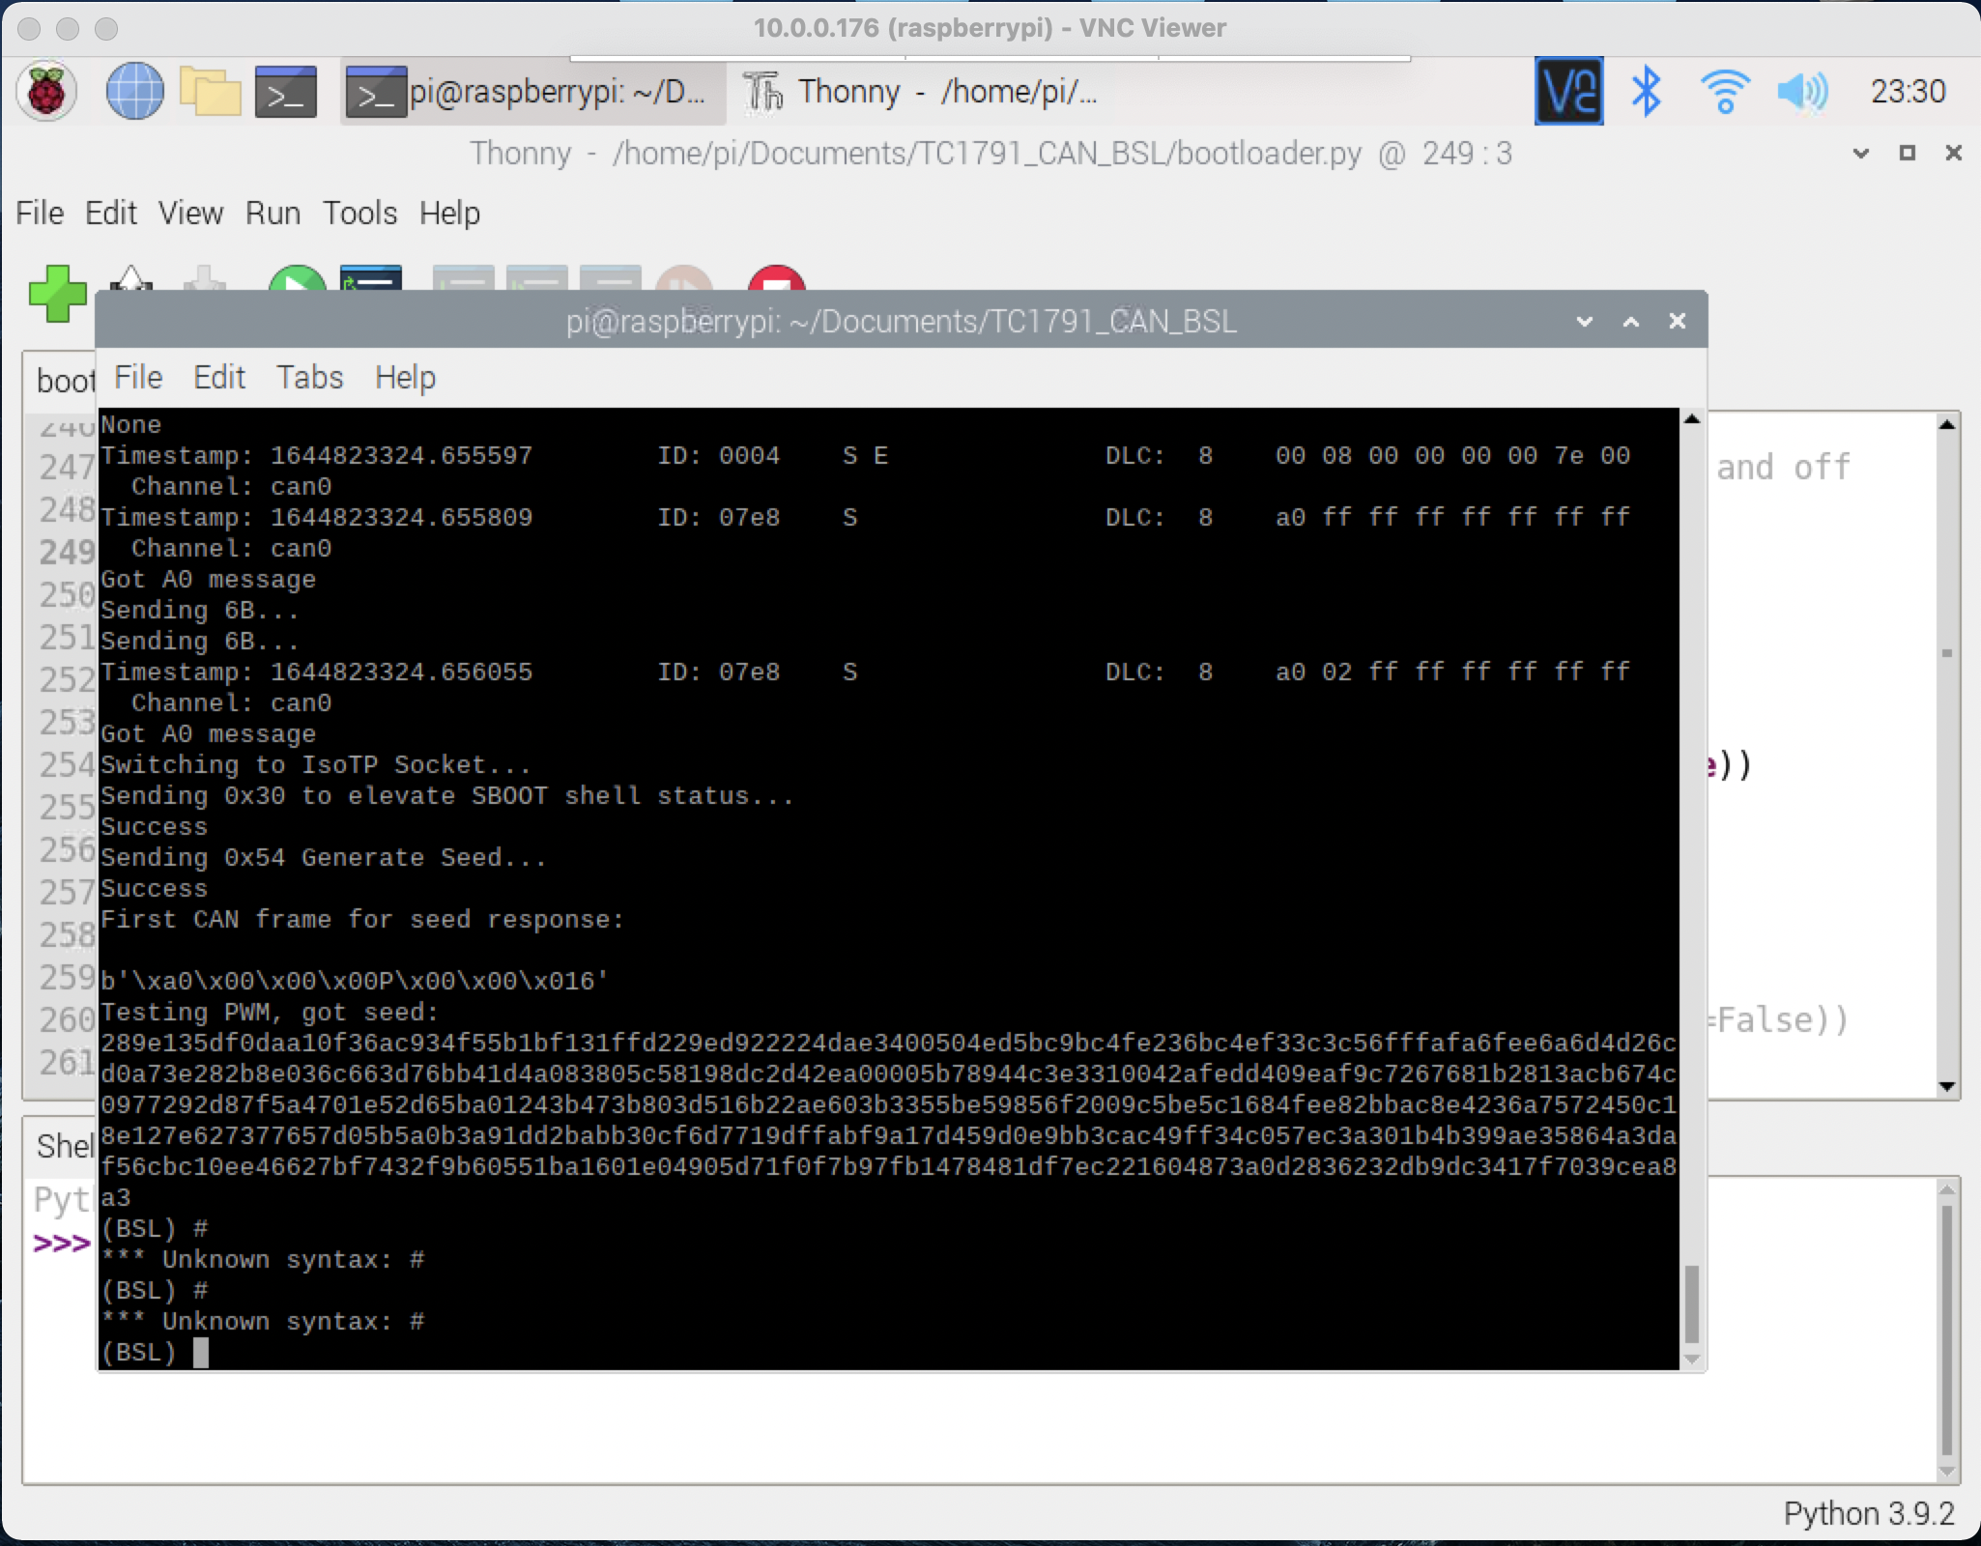Open the Bluetooth tray menu
1981x1546 pixels.
pos(1646,92)
